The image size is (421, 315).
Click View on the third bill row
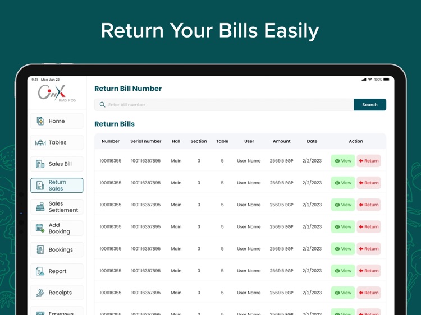pos(343,205)
